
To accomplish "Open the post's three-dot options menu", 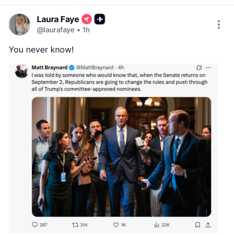I will pyautogui.click(x=219, y=24).
